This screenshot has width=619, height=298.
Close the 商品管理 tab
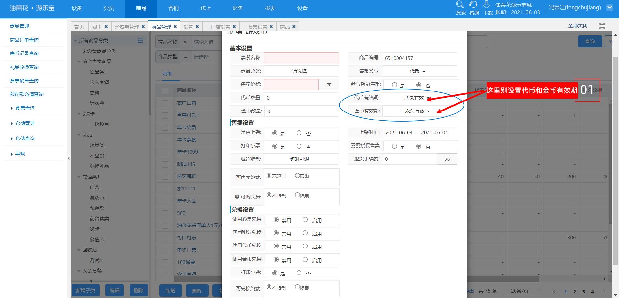tap(175, 27)
